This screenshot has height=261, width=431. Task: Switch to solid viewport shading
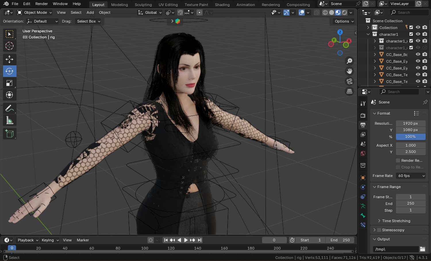pyautogui.click(x=332, y=13)
